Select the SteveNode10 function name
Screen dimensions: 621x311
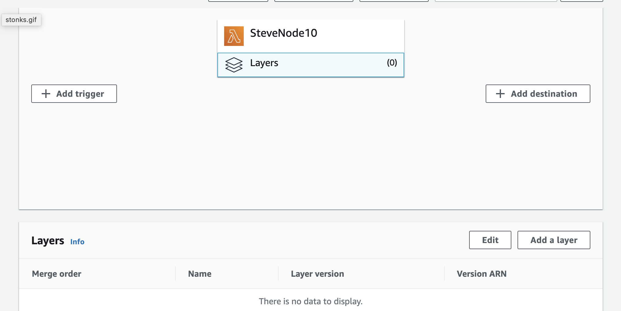tap(284, 33)
